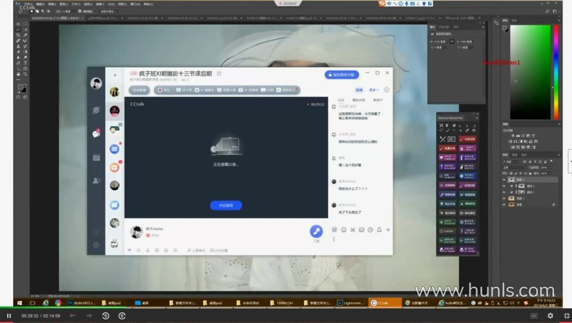Select the Hand tool in Photoshop
This screenshot has height=323, width=572.
coord(18,74)
